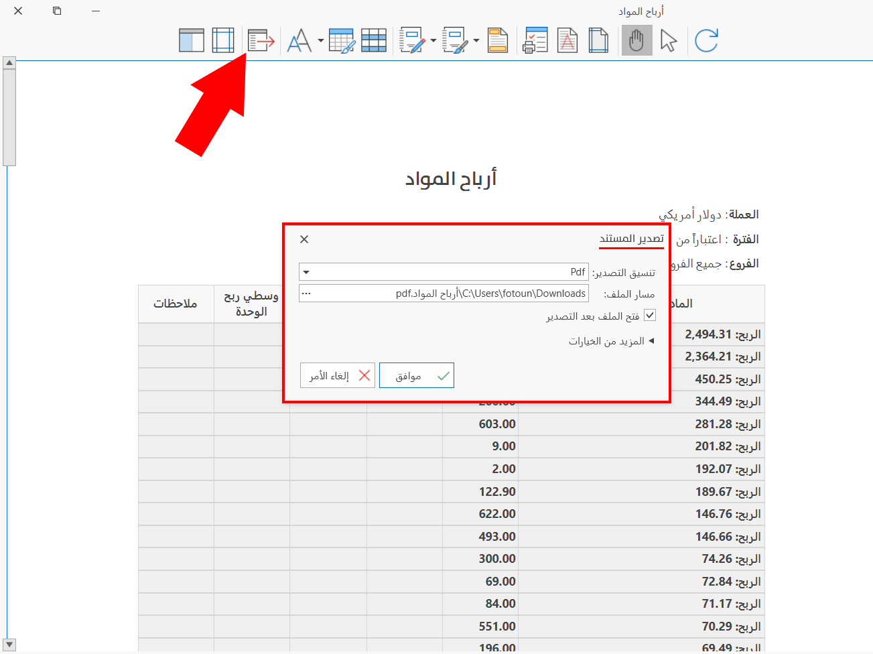The height and width of the screenshot is (654, 873).
Task: Activate the hand pan tool
Action: (x=636, y=41)
